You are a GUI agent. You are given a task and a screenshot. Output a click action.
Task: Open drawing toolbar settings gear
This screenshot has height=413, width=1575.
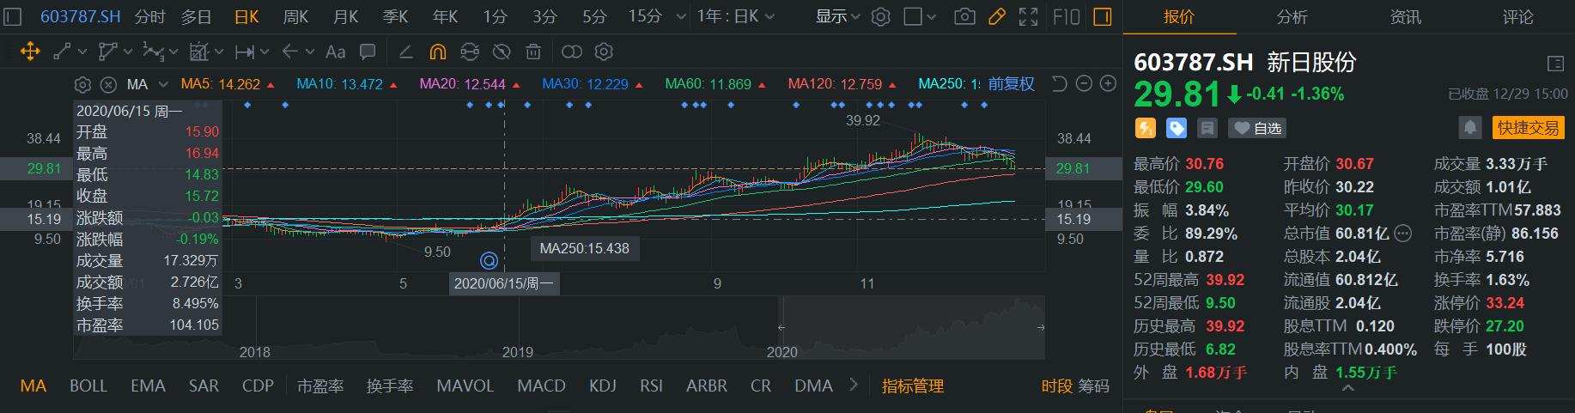(x=604, y=52)
